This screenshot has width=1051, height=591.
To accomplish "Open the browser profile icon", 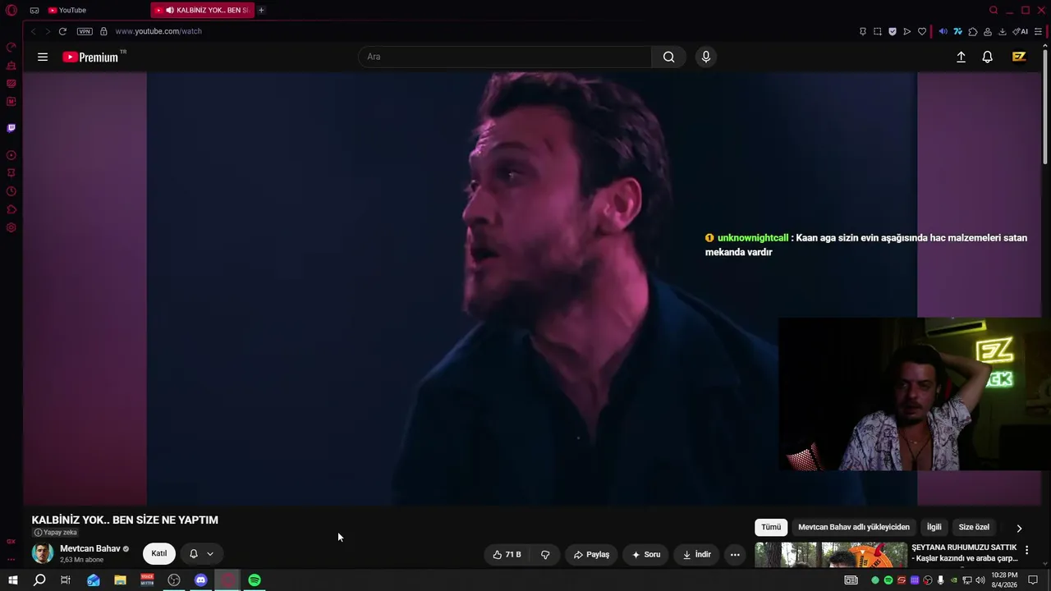I will click(988, 31).
